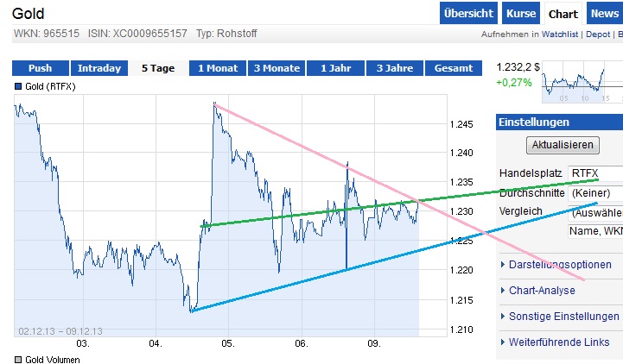Open the Kurse tab

tap(521, 14)
